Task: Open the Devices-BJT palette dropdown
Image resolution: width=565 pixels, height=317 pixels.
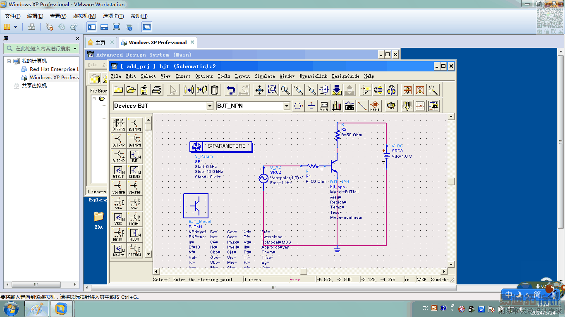Action: coord(210,106)
